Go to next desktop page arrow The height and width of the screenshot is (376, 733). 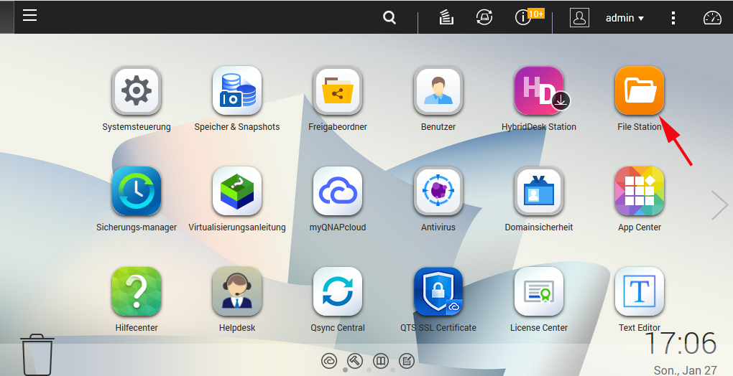tap(720, 205)
